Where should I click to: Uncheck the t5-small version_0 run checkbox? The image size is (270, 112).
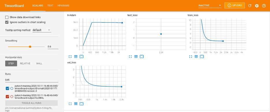7,88
